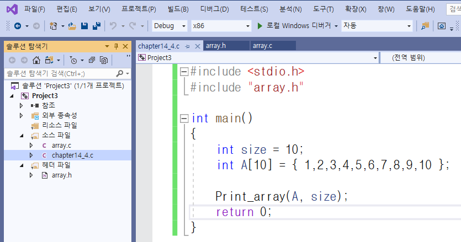Open undo history dropdown arrow
Screen dimensions: 461x242
tap(123, 26)
